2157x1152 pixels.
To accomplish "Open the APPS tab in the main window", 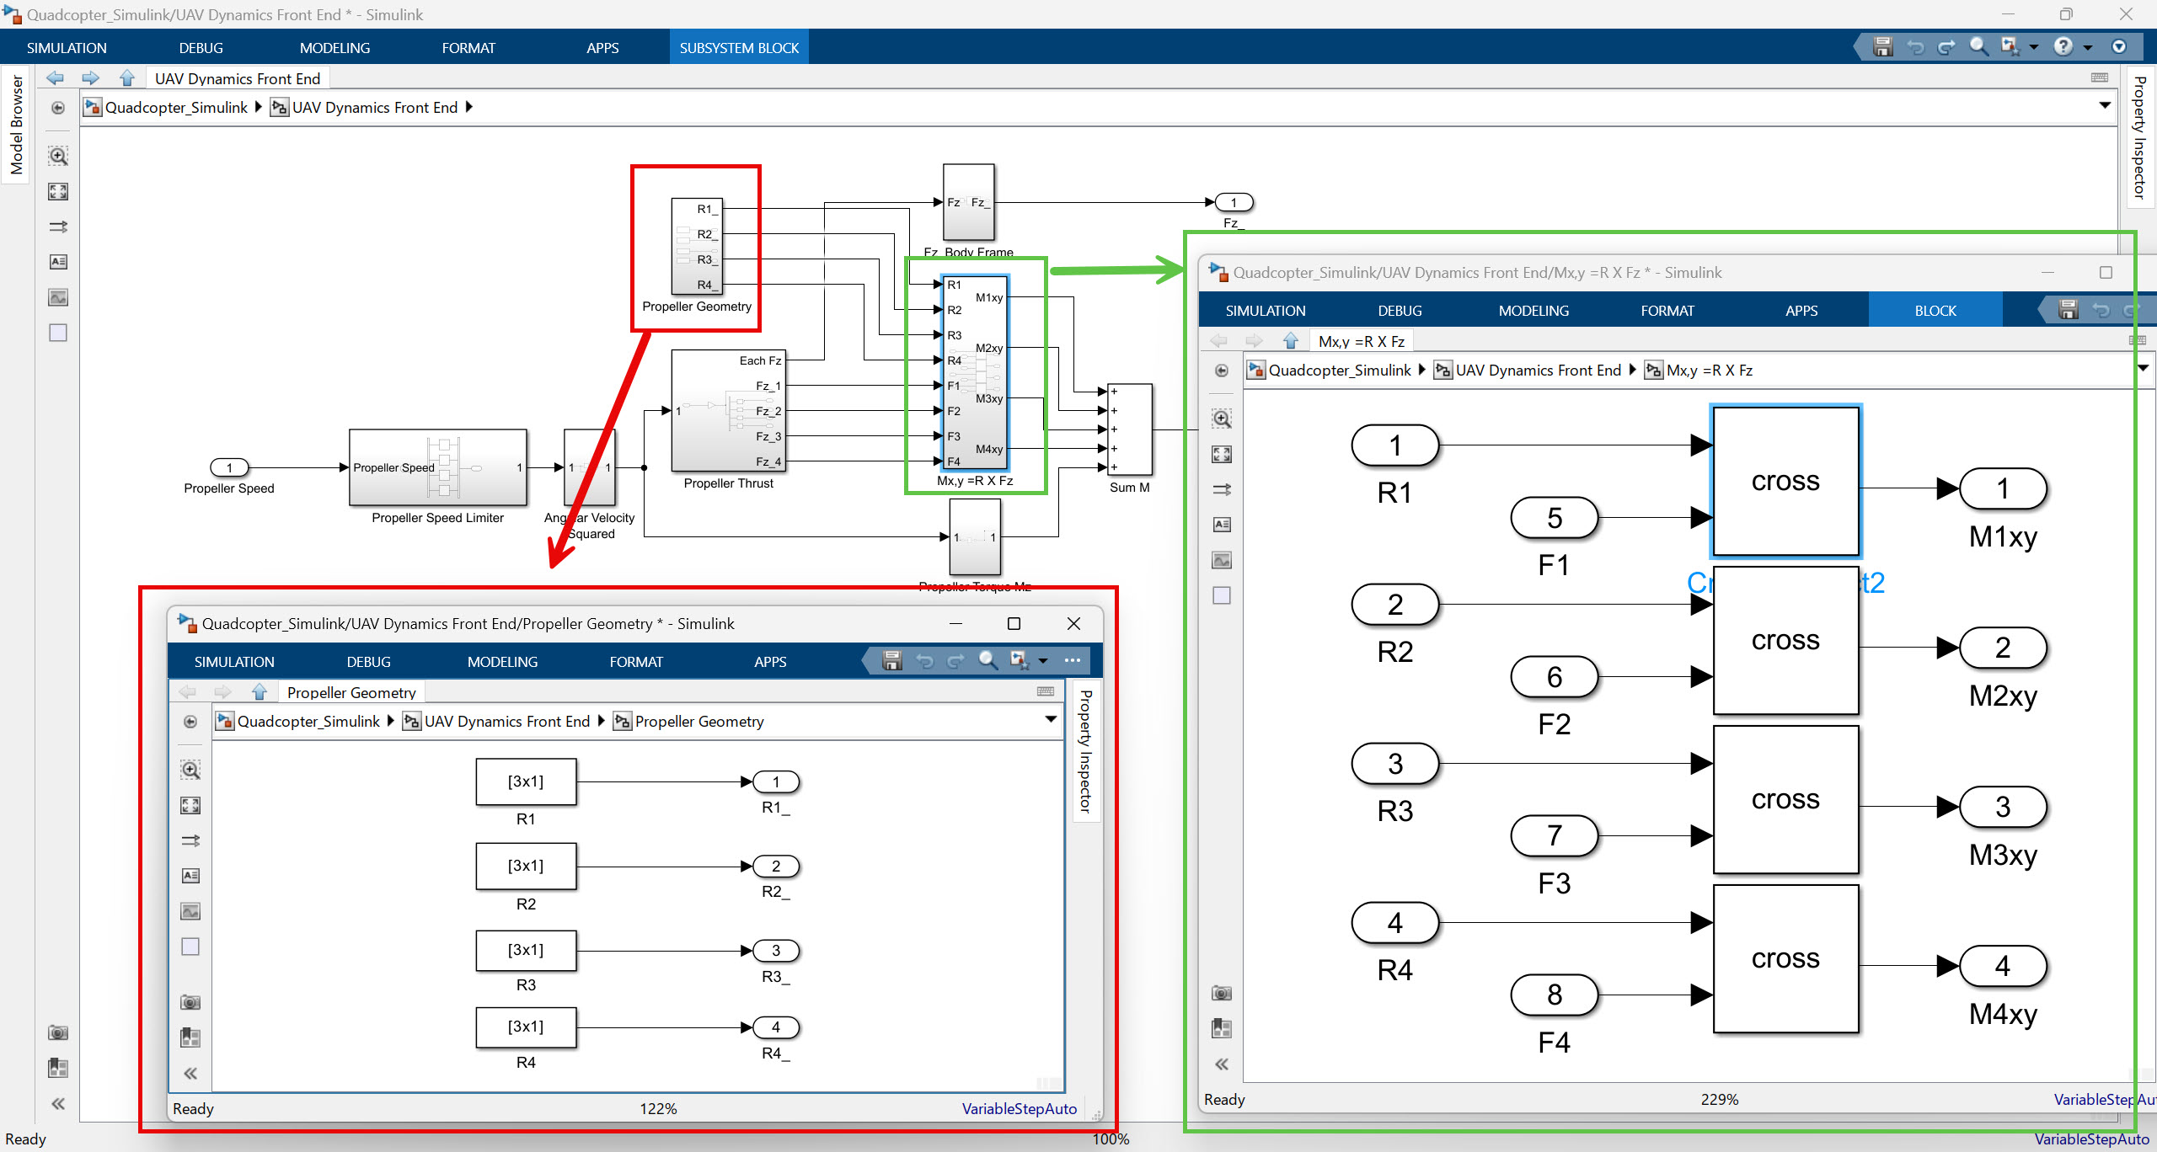I will coord(602,48).
